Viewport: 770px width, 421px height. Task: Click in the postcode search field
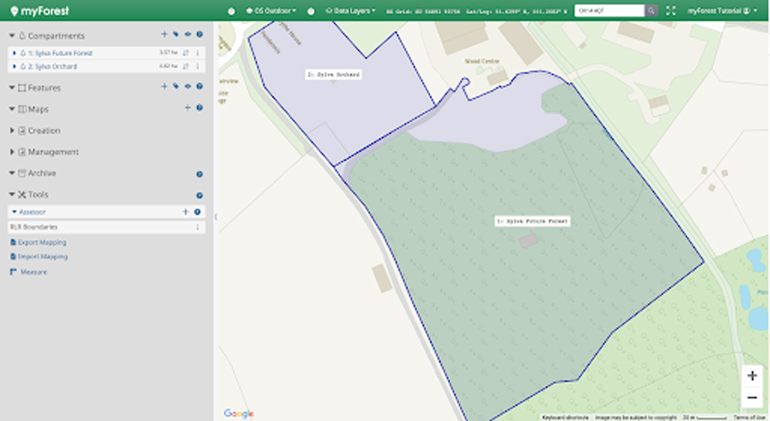[609, 11]
